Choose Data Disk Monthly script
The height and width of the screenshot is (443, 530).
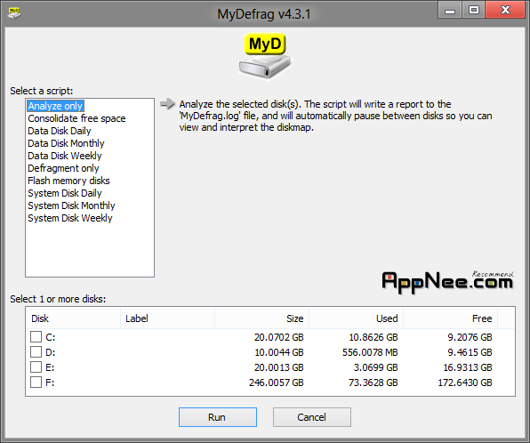[66, 143]
